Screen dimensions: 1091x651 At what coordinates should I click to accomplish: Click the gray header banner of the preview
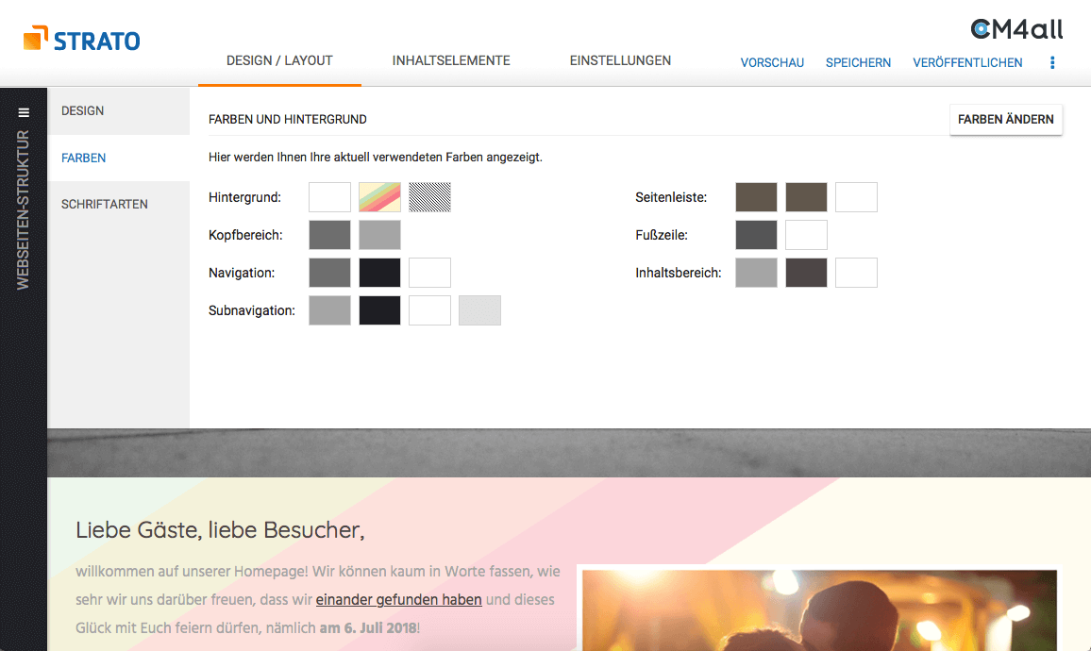point(569,453)
